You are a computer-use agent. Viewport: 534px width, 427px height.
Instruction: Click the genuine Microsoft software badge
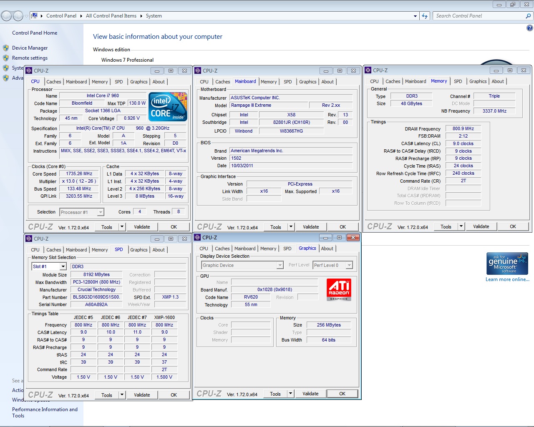[507, 264]
